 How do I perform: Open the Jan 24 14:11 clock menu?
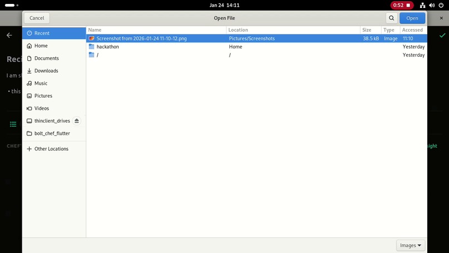point(224,5)
